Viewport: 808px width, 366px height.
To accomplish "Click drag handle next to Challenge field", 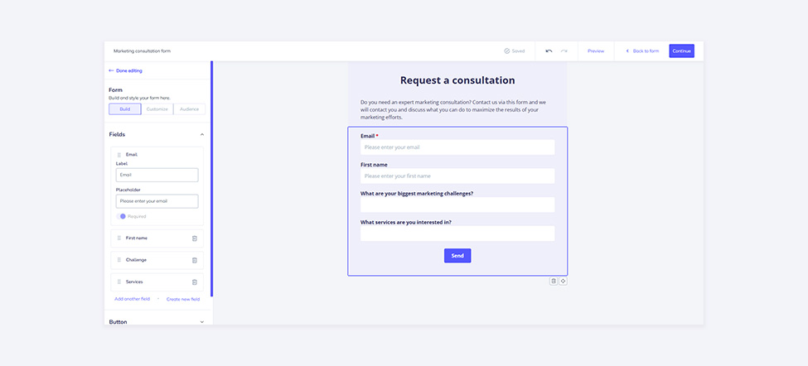I will click(x=119, y=260).
